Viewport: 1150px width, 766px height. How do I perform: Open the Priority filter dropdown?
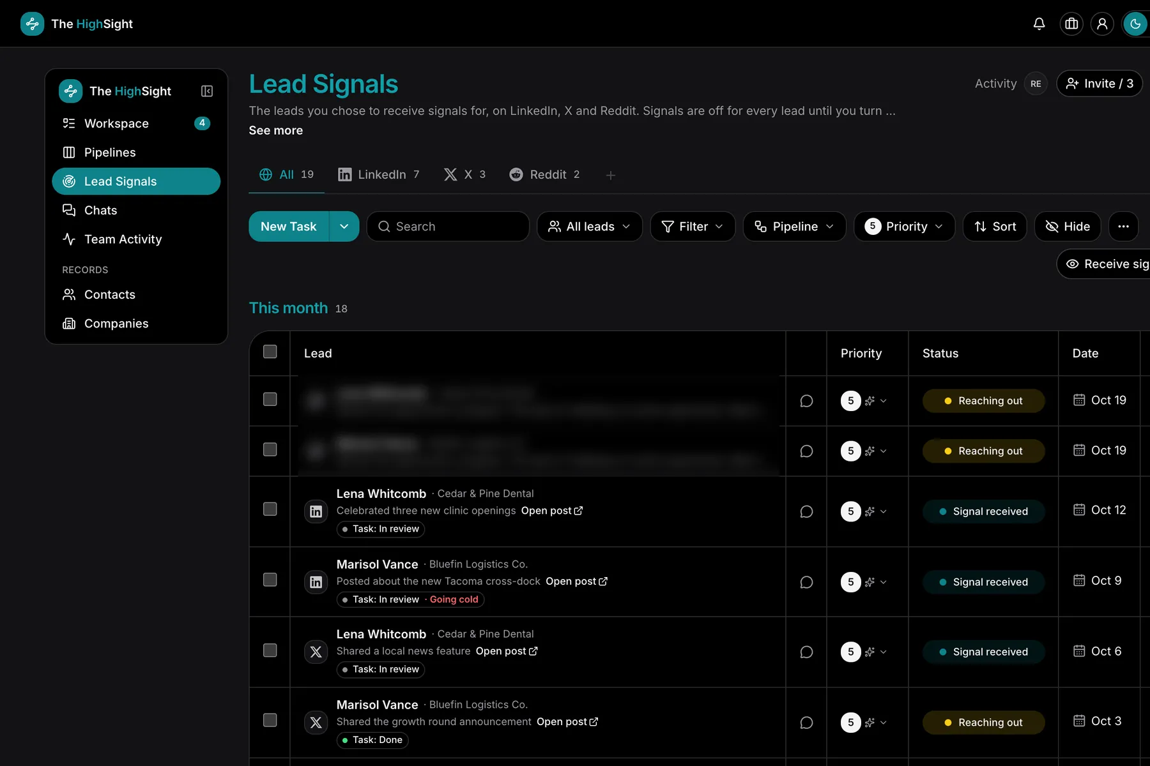(904, 227)
